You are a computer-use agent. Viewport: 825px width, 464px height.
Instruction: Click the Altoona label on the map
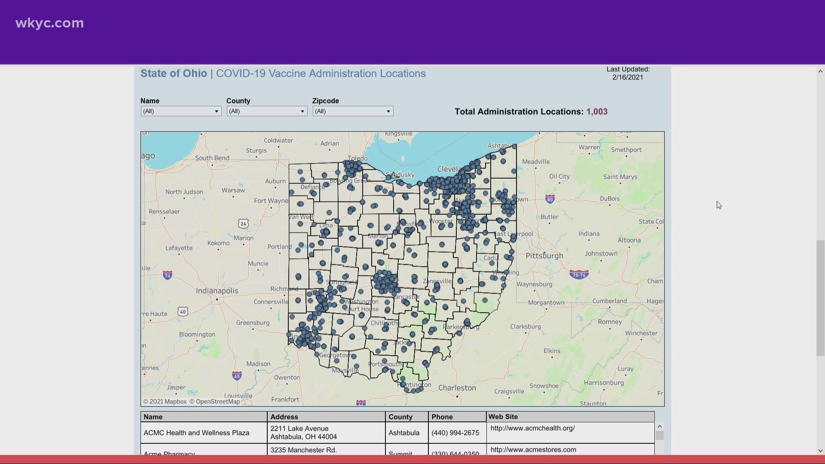[x=629, y=240]
